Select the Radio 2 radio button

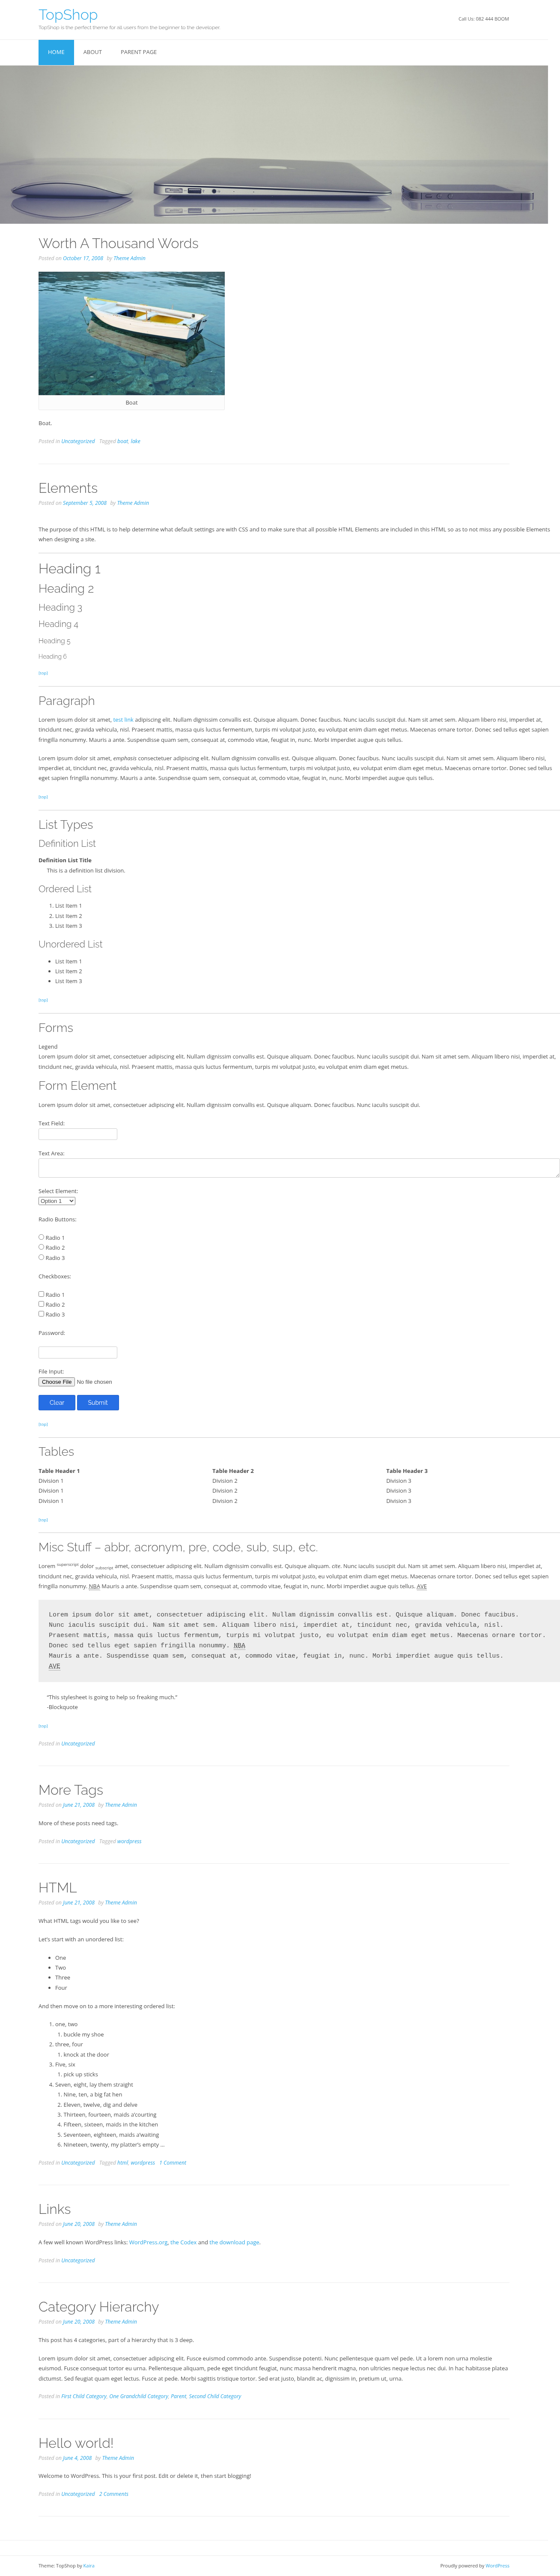pos(41,1247)
